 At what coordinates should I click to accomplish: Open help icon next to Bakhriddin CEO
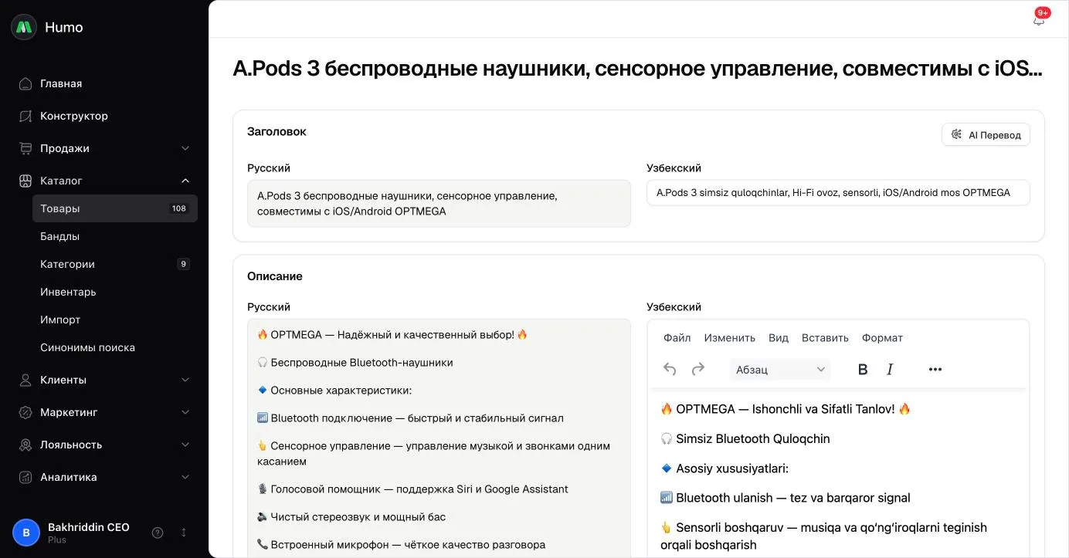click(x=158, y=533)
